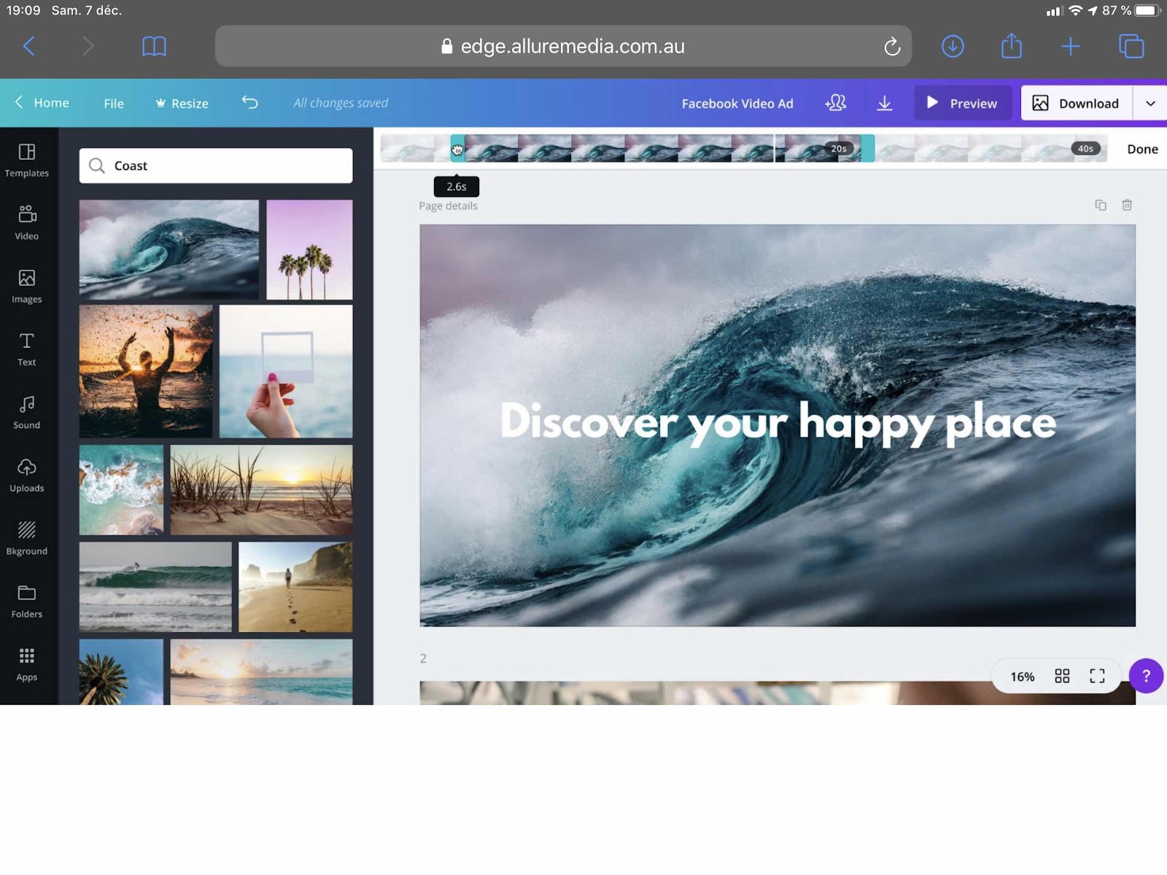Select the palm trees purple sky thumbnail
1167x875 pixels.
(309, 249)
